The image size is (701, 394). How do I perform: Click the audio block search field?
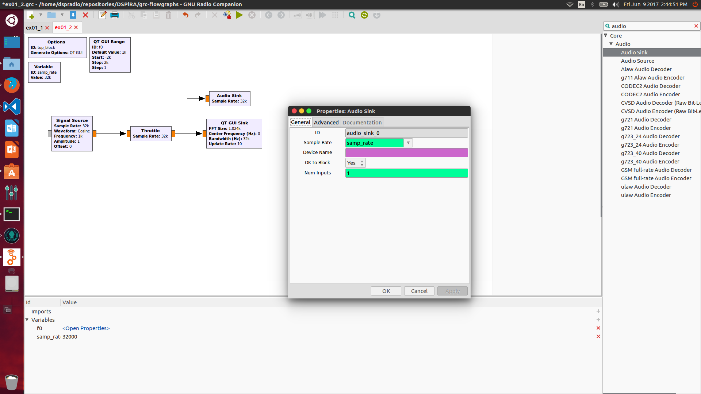pyautogui.click(x=651, y=26)
